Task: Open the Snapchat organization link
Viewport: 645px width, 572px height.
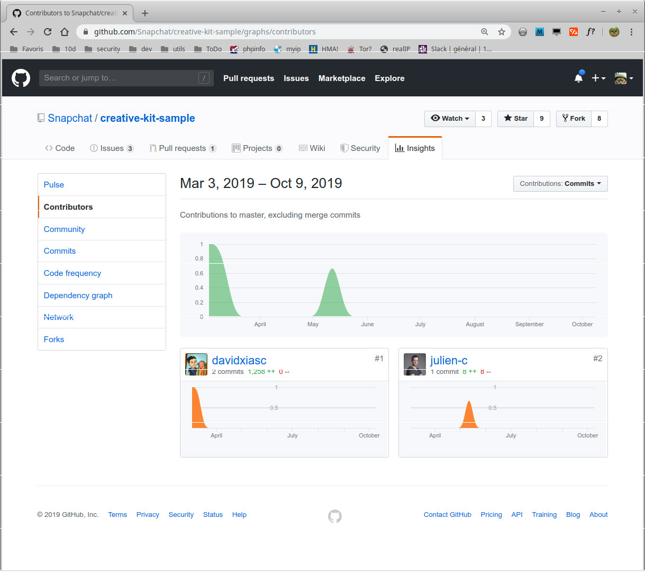Action: pos(70,118)
